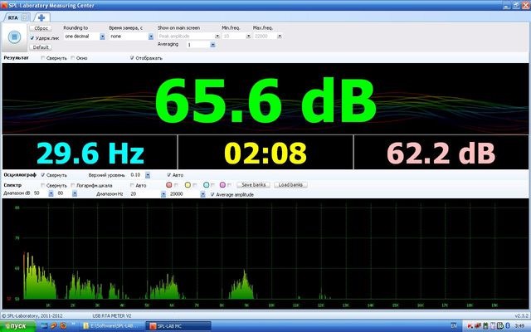Toggle Авто checkbox in Осциллограф row
531x332 pixels.
click(168, 175)
